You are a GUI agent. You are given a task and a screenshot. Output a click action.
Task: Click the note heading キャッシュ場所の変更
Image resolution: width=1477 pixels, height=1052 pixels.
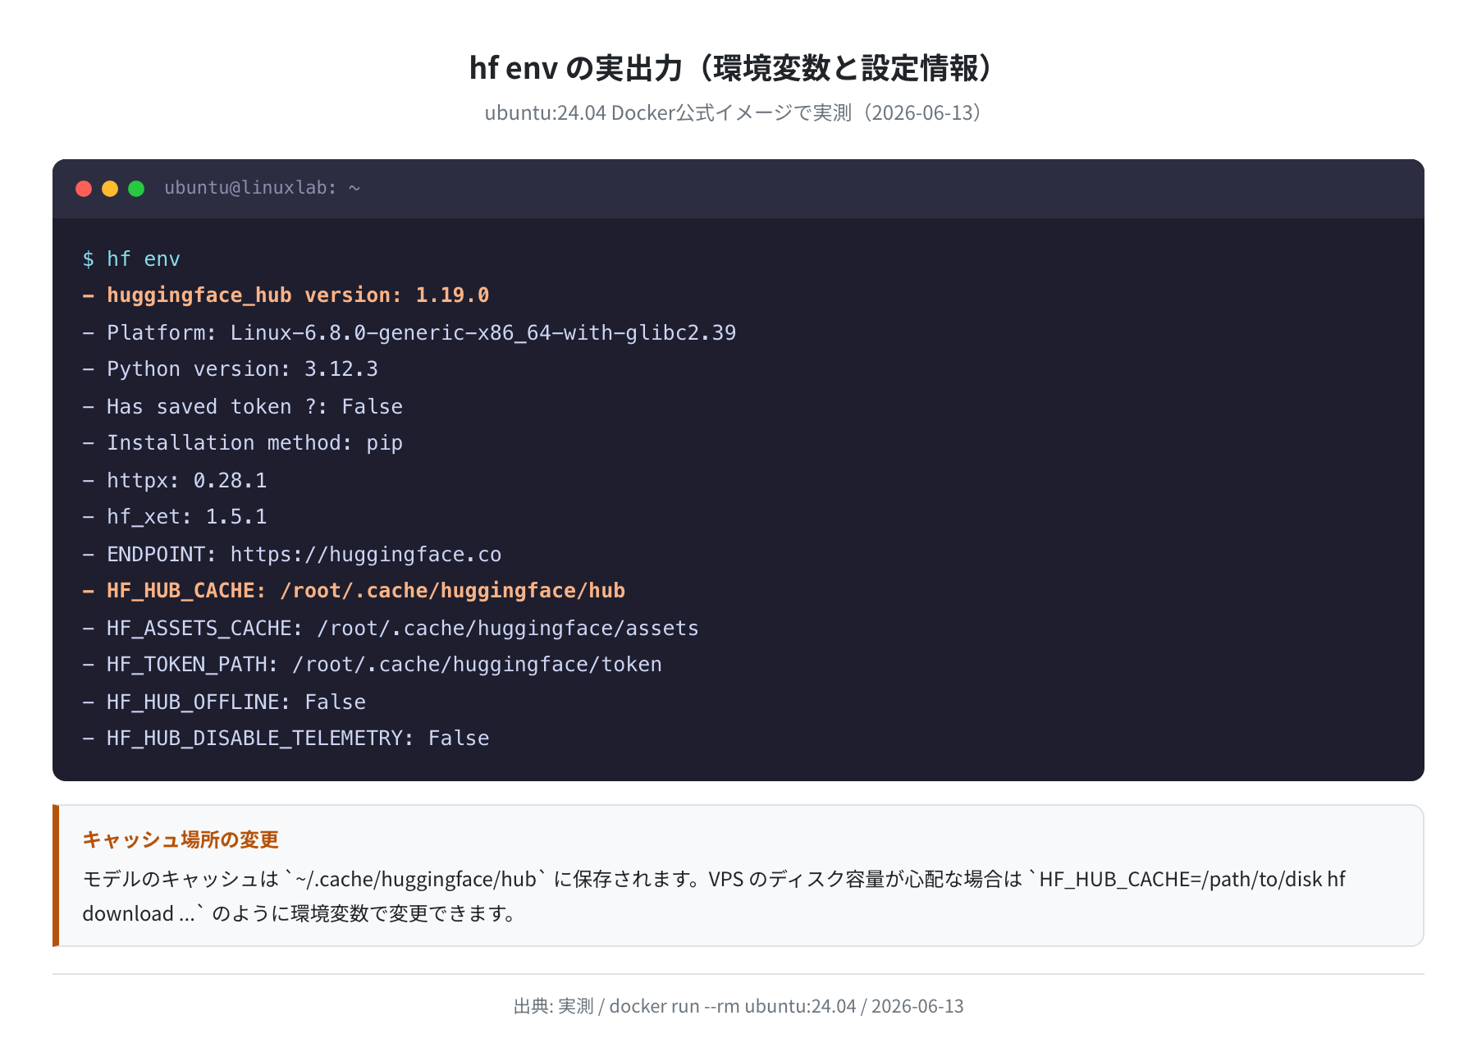[x=181, y=839]
